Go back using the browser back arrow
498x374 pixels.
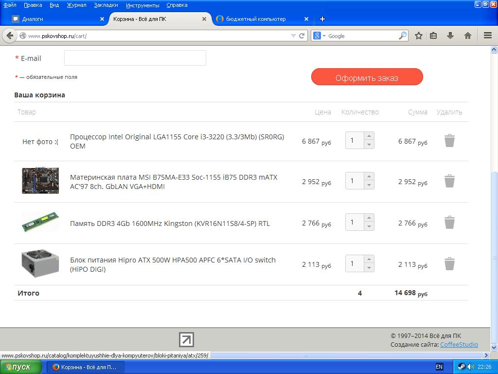pos(10,36)
